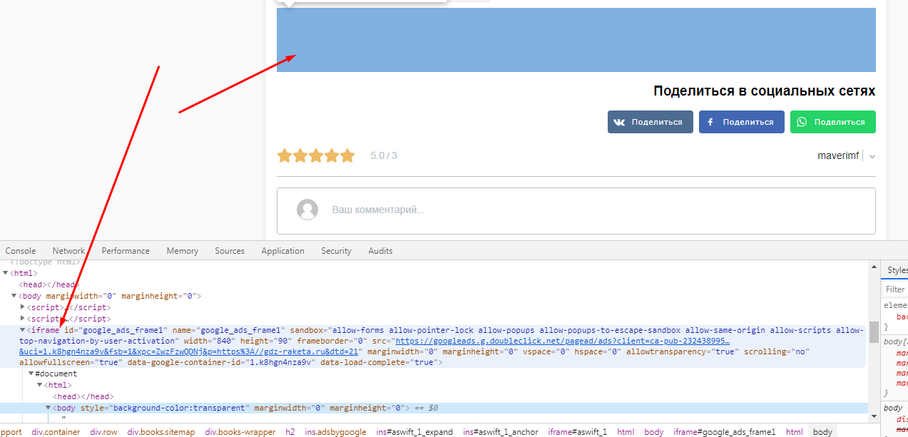Collapse the iframe google_ads_frame1 node
Image resolution: width=908 pixels, height=437 pixels.
tap(22, 330)
